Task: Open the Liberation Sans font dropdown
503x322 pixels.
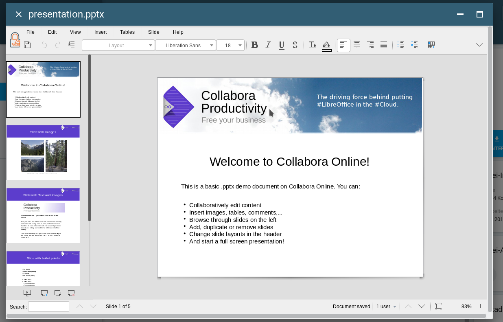Action: click(x=186, y=45)
